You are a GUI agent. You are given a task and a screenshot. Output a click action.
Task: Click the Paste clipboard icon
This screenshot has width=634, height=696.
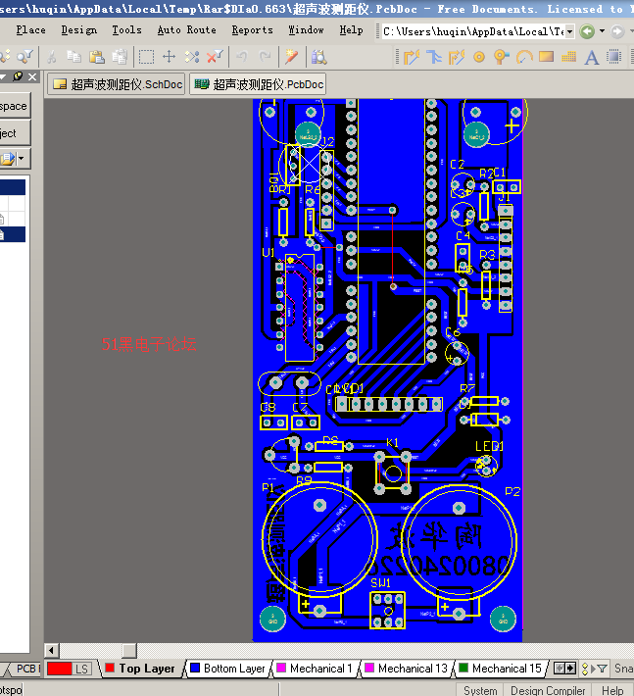coord(97,57)
